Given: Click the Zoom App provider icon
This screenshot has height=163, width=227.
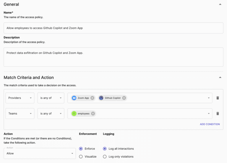Looking at the screenshot, I should pyautogui.click(x=74, y=98).
